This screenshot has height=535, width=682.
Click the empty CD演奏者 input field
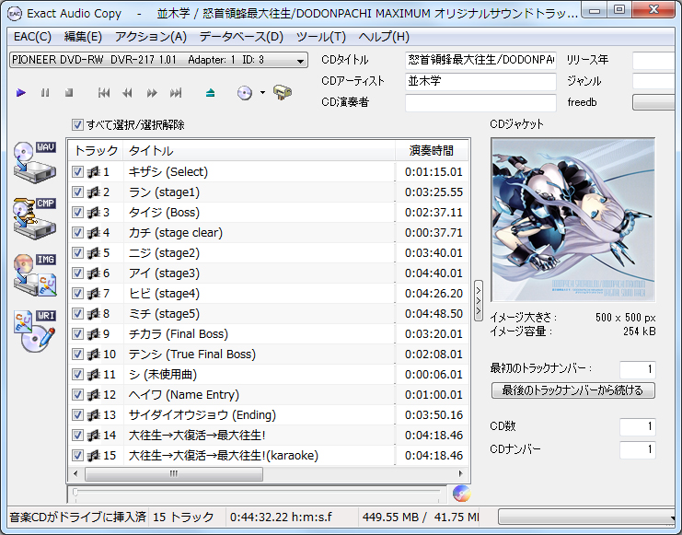pyautogui.click(x=481, y=103)
